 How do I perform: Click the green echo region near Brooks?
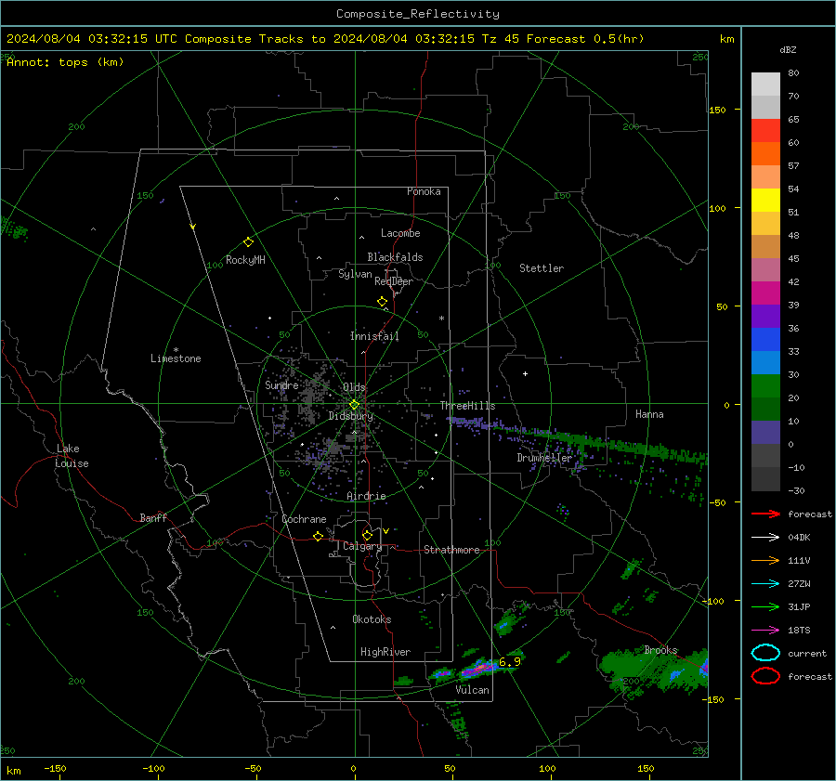click(x=656, y=670)
